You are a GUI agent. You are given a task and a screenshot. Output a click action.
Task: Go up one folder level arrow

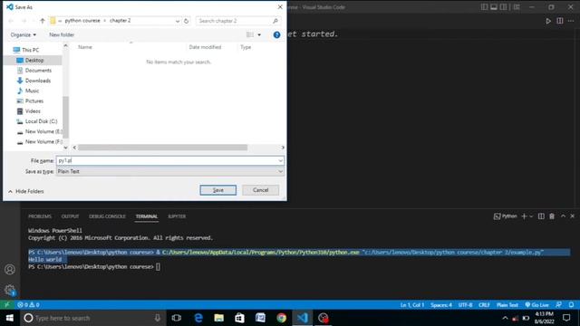[x=43, y=21]
